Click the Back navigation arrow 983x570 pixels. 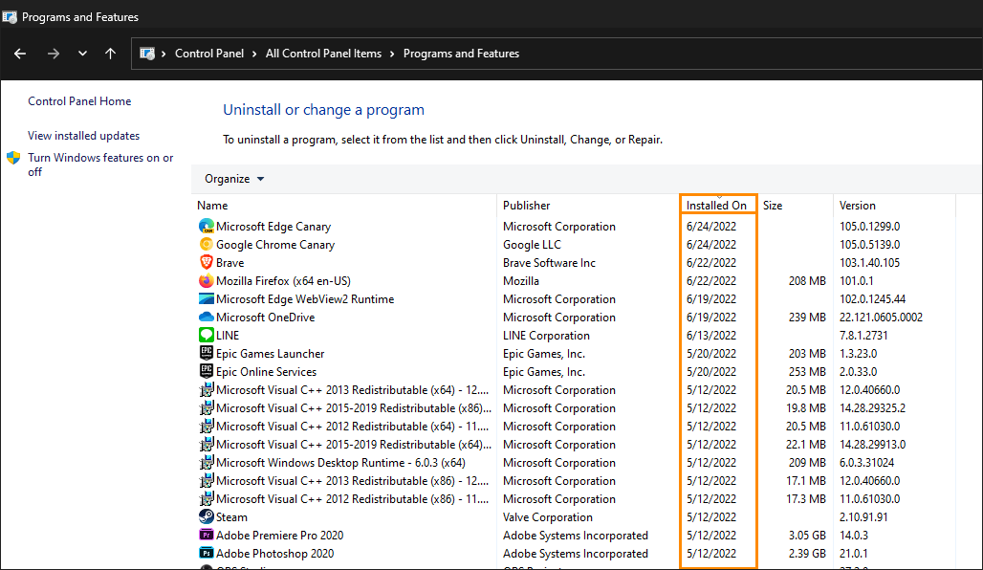[x=20, y=54]
